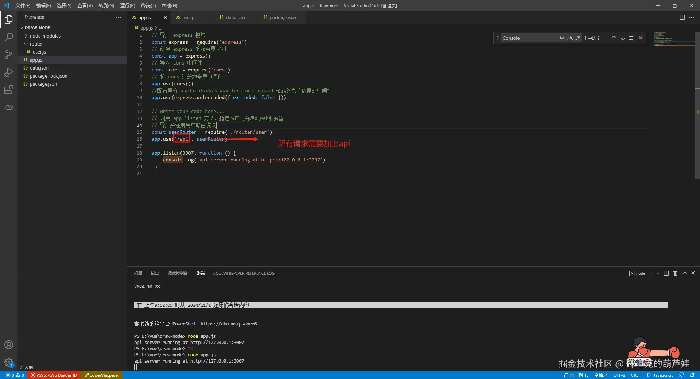
Task: Open the Accounts menu icon
Action: (x=9, y=345)
